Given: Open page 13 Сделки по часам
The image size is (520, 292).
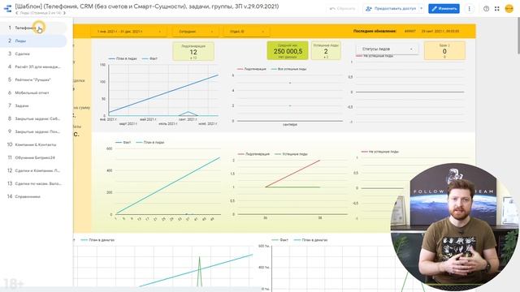Looking at the screenshot, I should click(x=33, y=183).
